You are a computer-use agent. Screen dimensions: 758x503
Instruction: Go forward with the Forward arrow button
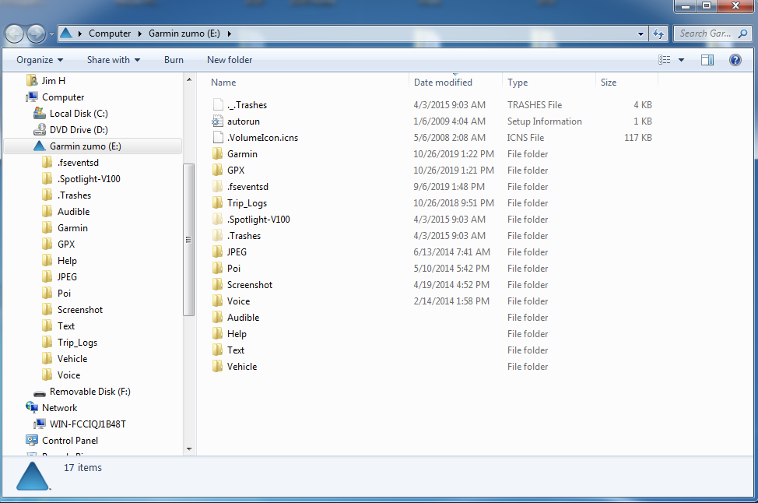[37, 33]
